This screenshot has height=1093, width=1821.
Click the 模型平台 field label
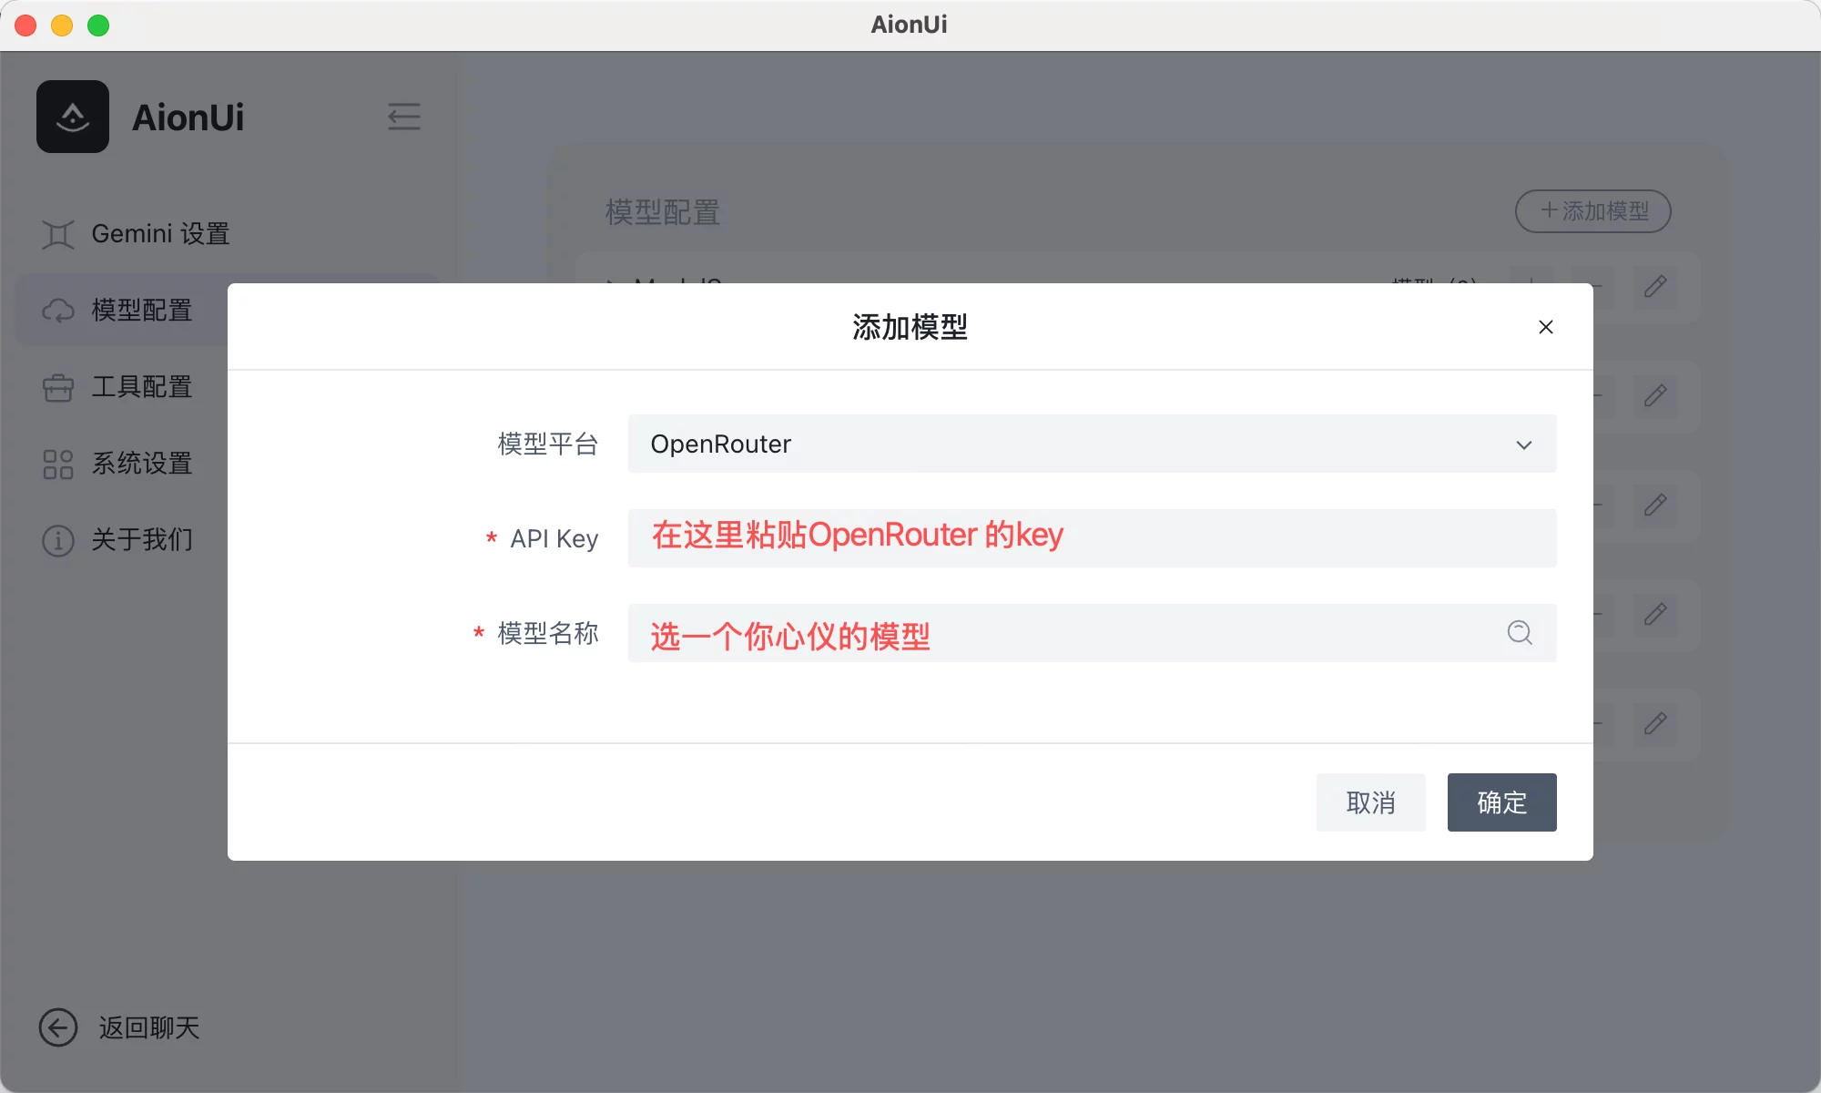click(548, 444)
